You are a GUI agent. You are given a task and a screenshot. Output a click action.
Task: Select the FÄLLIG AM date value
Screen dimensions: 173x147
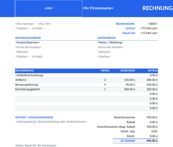coord(149,33)
